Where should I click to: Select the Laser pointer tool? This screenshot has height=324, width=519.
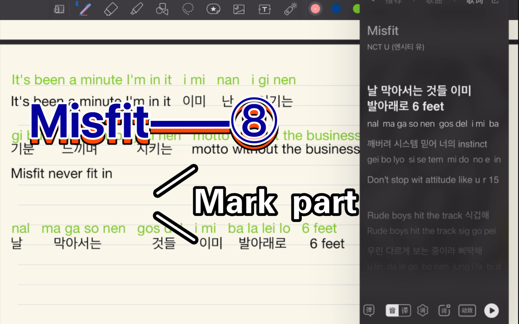(290, 9)
